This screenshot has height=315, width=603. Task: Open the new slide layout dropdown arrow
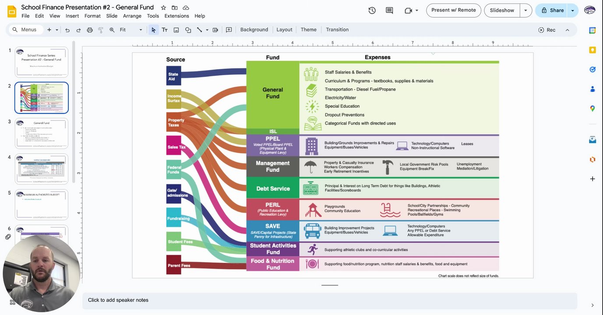(x=56, y=30)
